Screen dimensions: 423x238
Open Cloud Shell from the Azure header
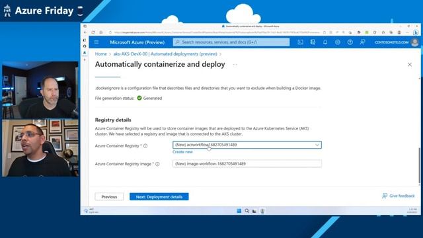coord(300,42)
